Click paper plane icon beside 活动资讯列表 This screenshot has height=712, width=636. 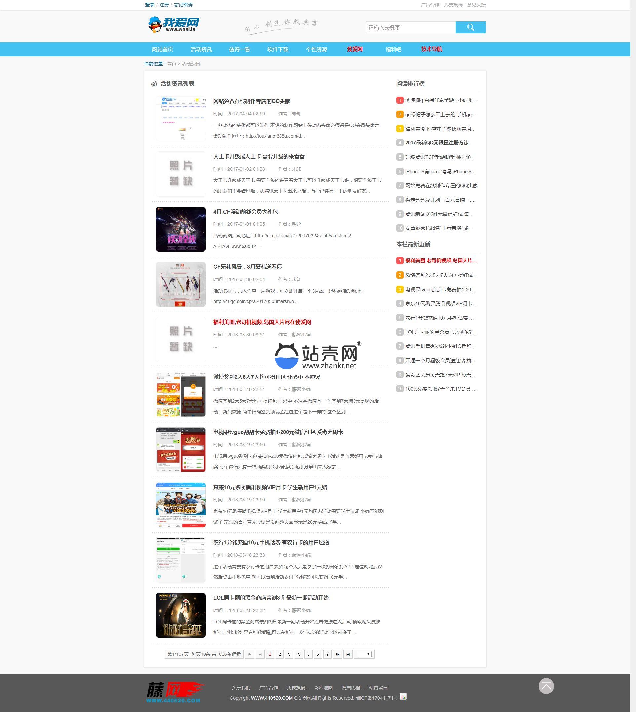[154, 84]
